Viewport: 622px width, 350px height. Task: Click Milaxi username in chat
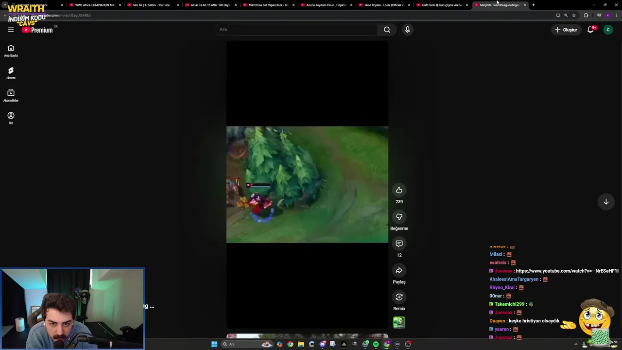click(496, 255)
